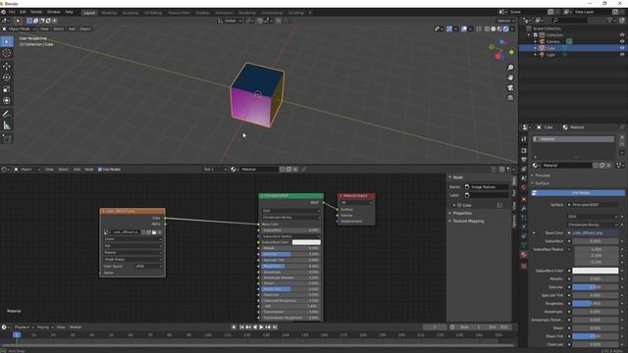
Task: Select the Annotate tool
Action: pyautogui.click(x=7, y=114)
